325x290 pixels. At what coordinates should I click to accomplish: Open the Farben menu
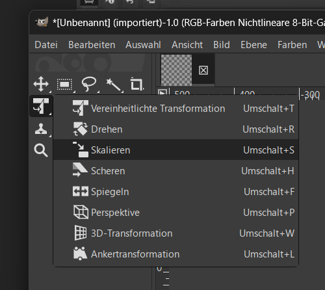coord(292,45)
